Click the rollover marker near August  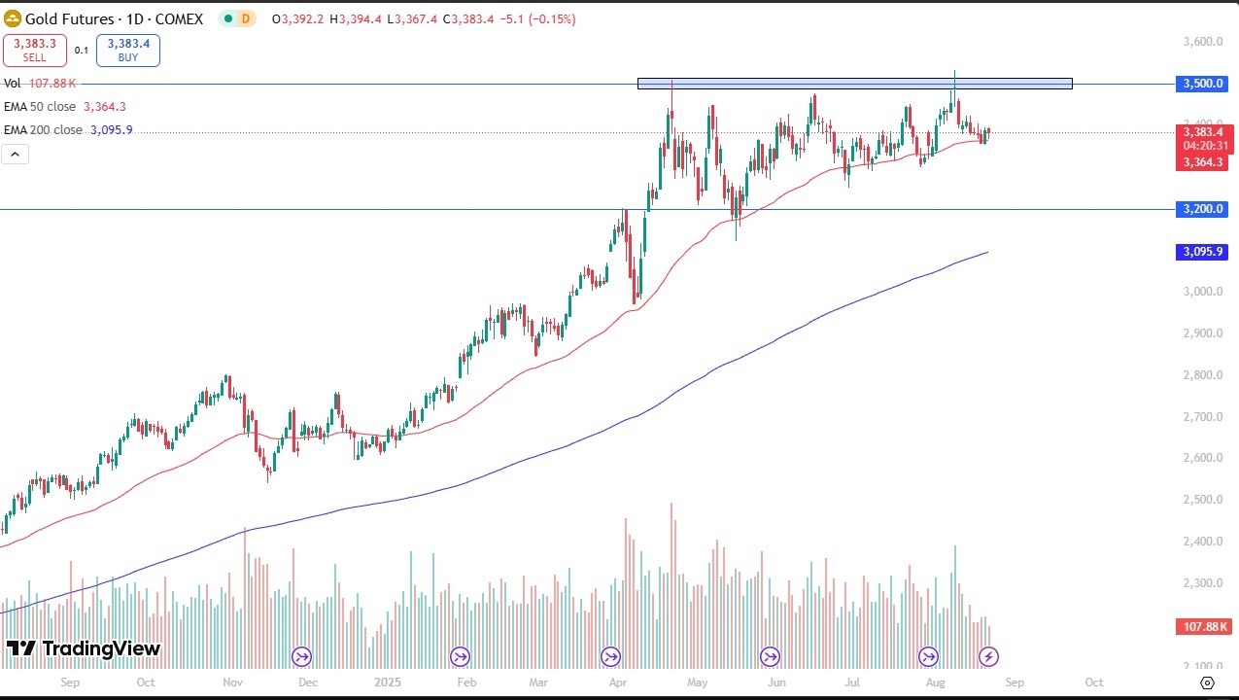click(x=928, y=656)
